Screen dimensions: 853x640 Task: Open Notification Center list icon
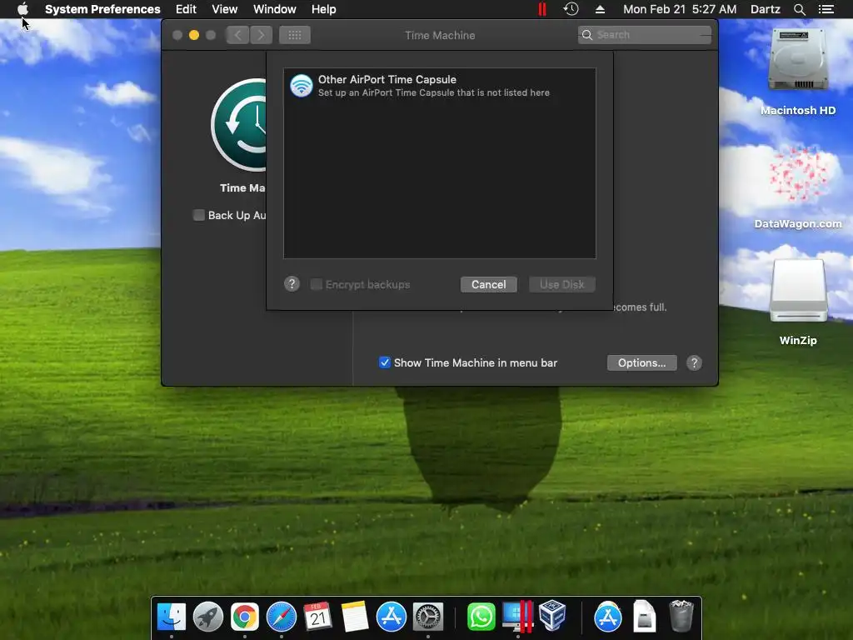pos(826,9)
